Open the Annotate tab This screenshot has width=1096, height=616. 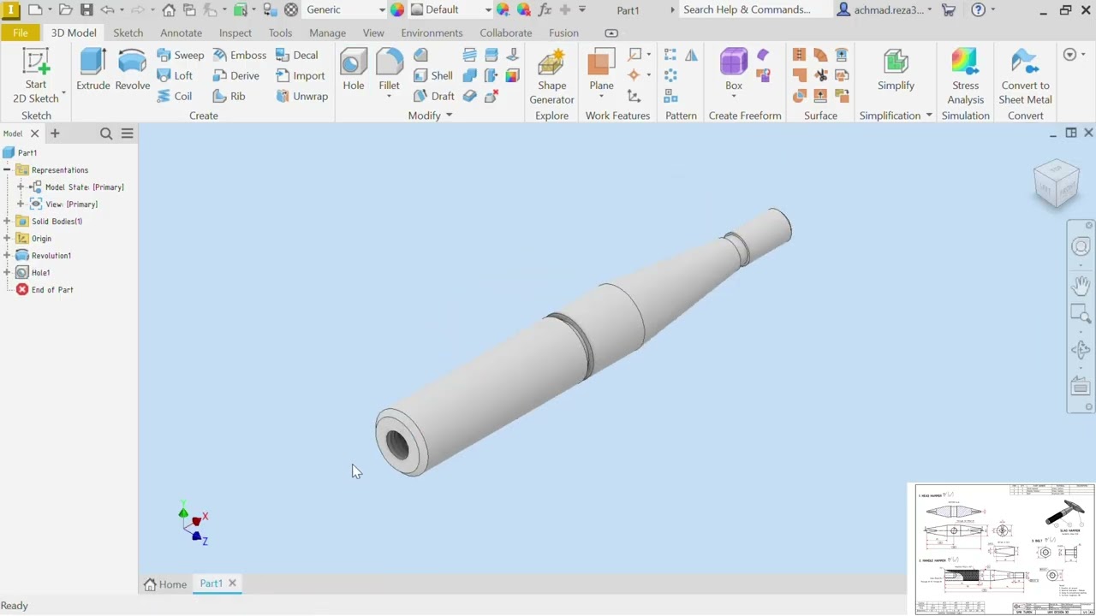[x=181, y=33]
